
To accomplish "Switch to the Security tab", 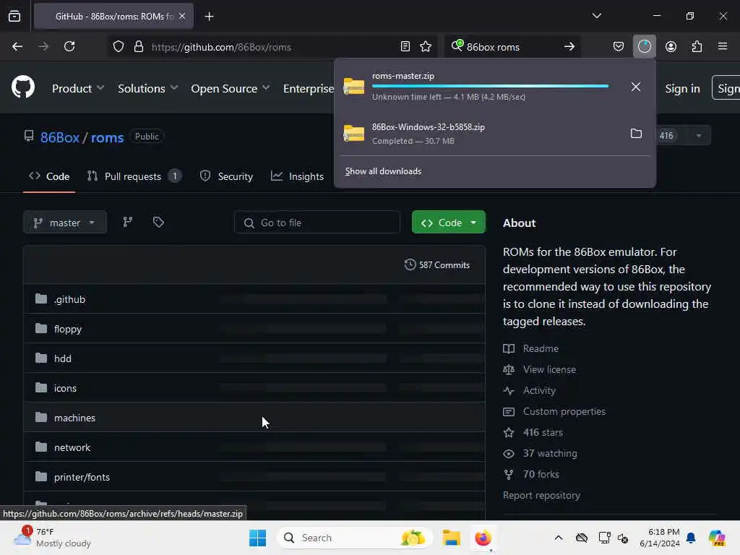I will pos(226,176).
